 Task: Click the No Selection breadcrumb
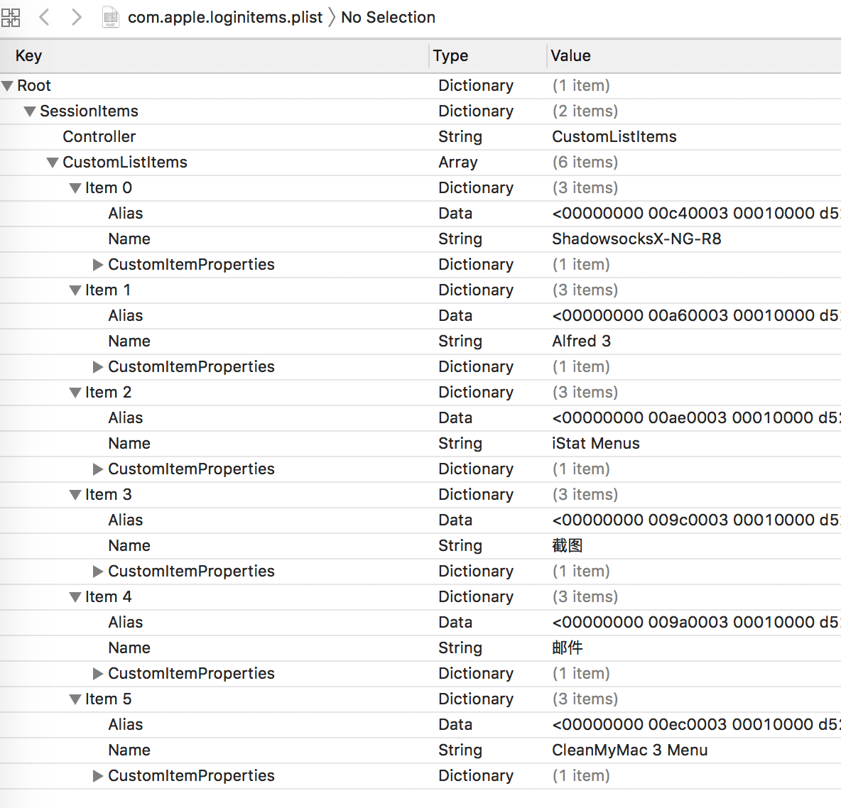(388, 17)
